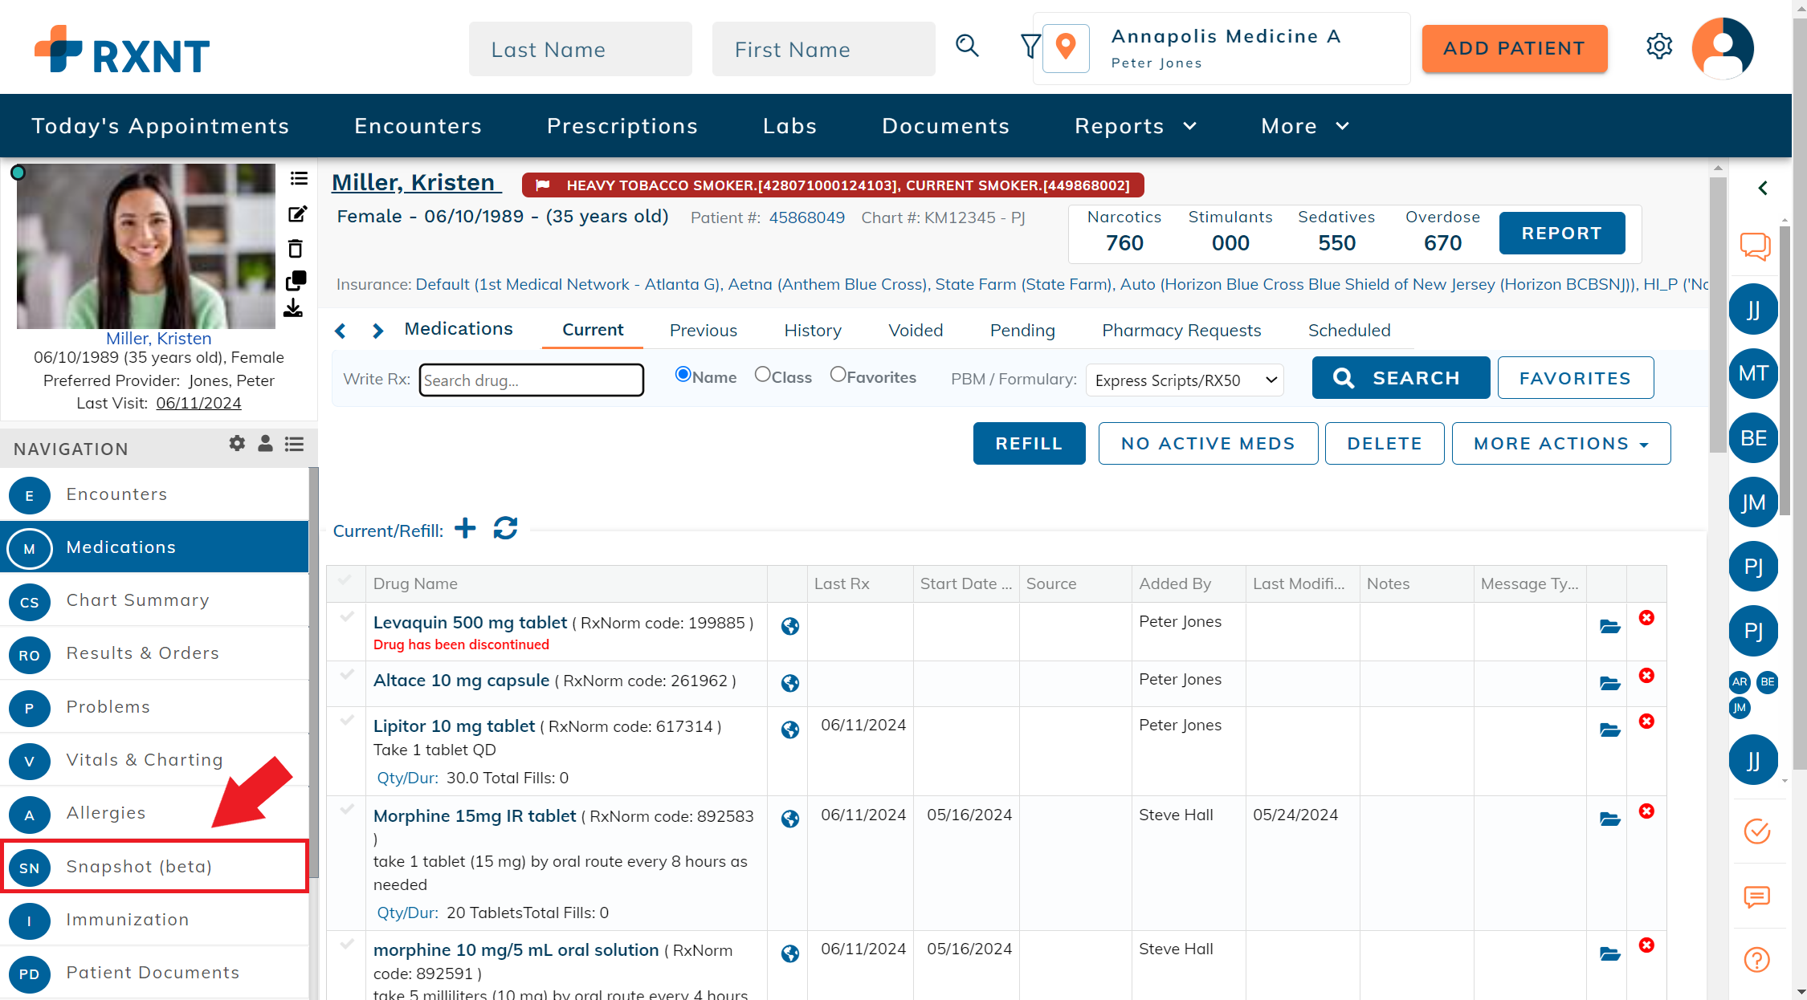Go to previous section with left arrow
1807x1000 pixels.
(341, 331)
